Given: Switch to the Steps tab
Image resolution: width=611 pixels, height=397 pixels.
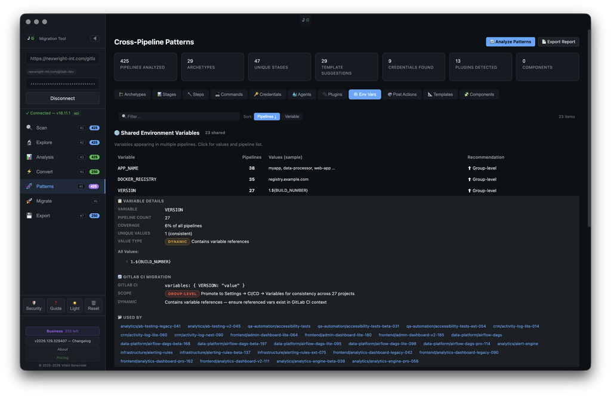Looking at the screenshot, I should pyautogui.click(x=196, y=94).
